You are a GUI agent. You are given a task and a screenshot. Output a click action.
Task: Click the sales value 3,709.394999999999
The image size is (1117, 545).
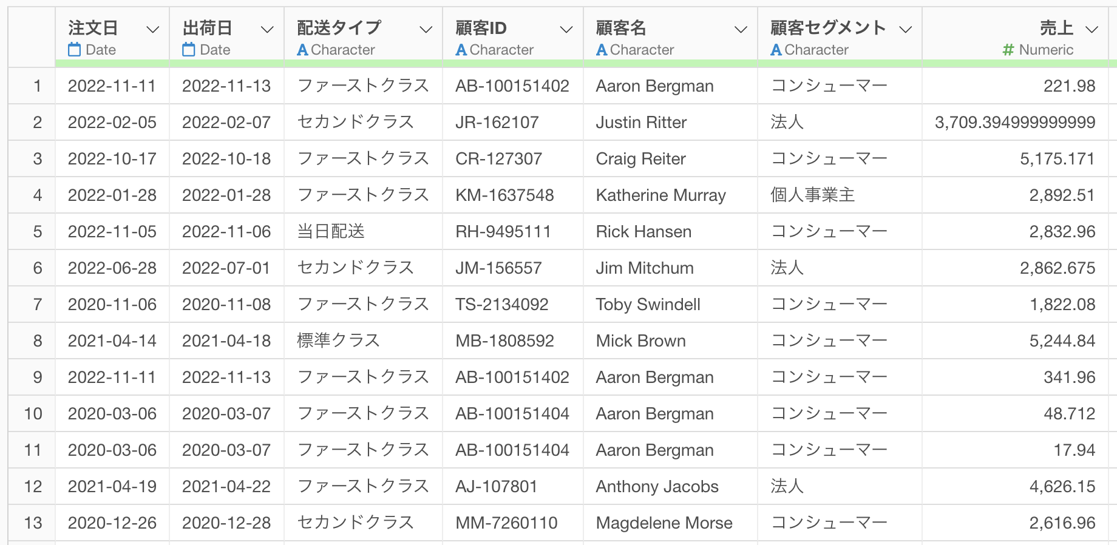[1015, 122]
